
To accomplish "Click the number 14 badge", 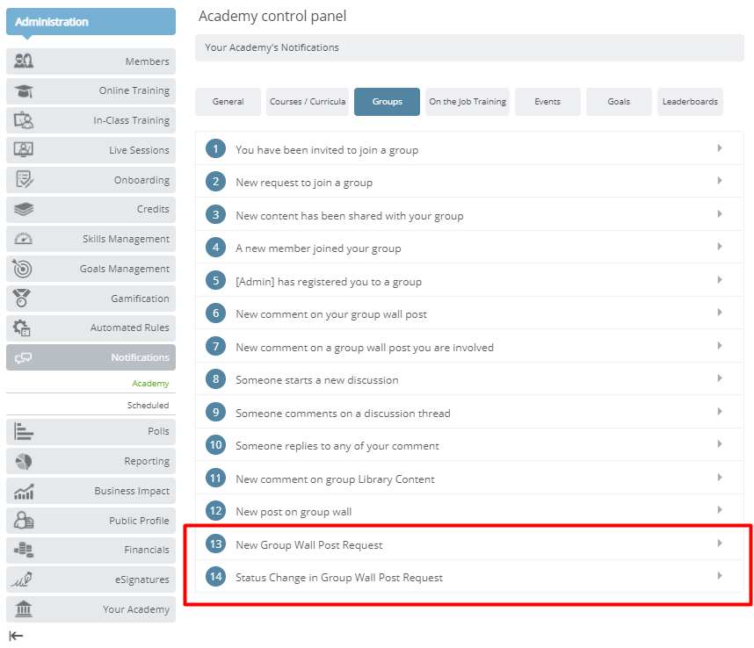I will pos(216,576).
